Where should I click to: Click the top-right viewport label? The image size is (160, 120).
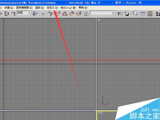[x=99, y=20]
